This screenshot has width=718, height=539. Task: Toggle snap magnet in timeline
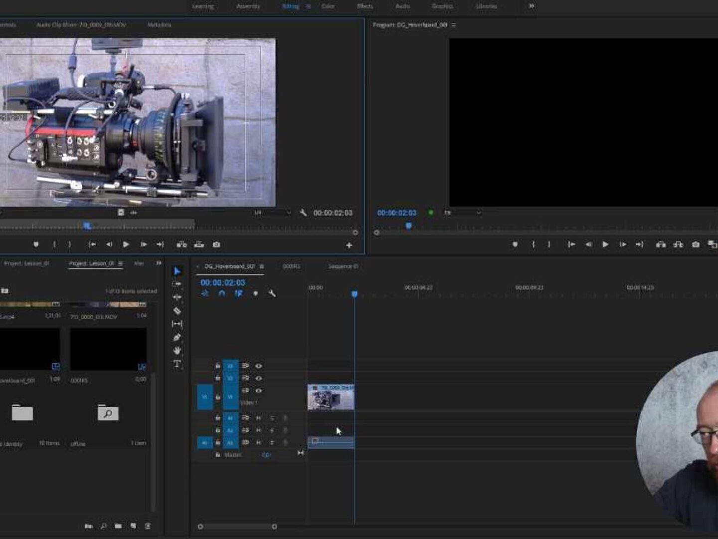tap(222, 293)
